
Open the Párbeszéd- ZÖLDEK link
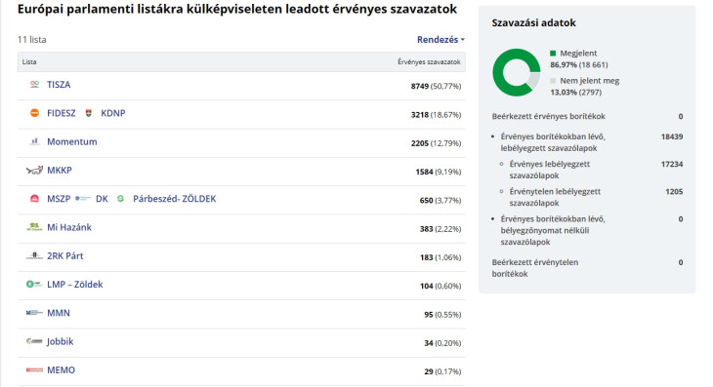click(x=175, y=199)
